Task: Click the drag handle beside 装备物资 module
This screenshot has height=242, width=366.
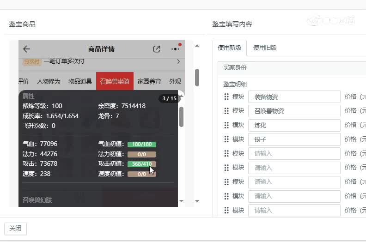Action: pos(226,97)
